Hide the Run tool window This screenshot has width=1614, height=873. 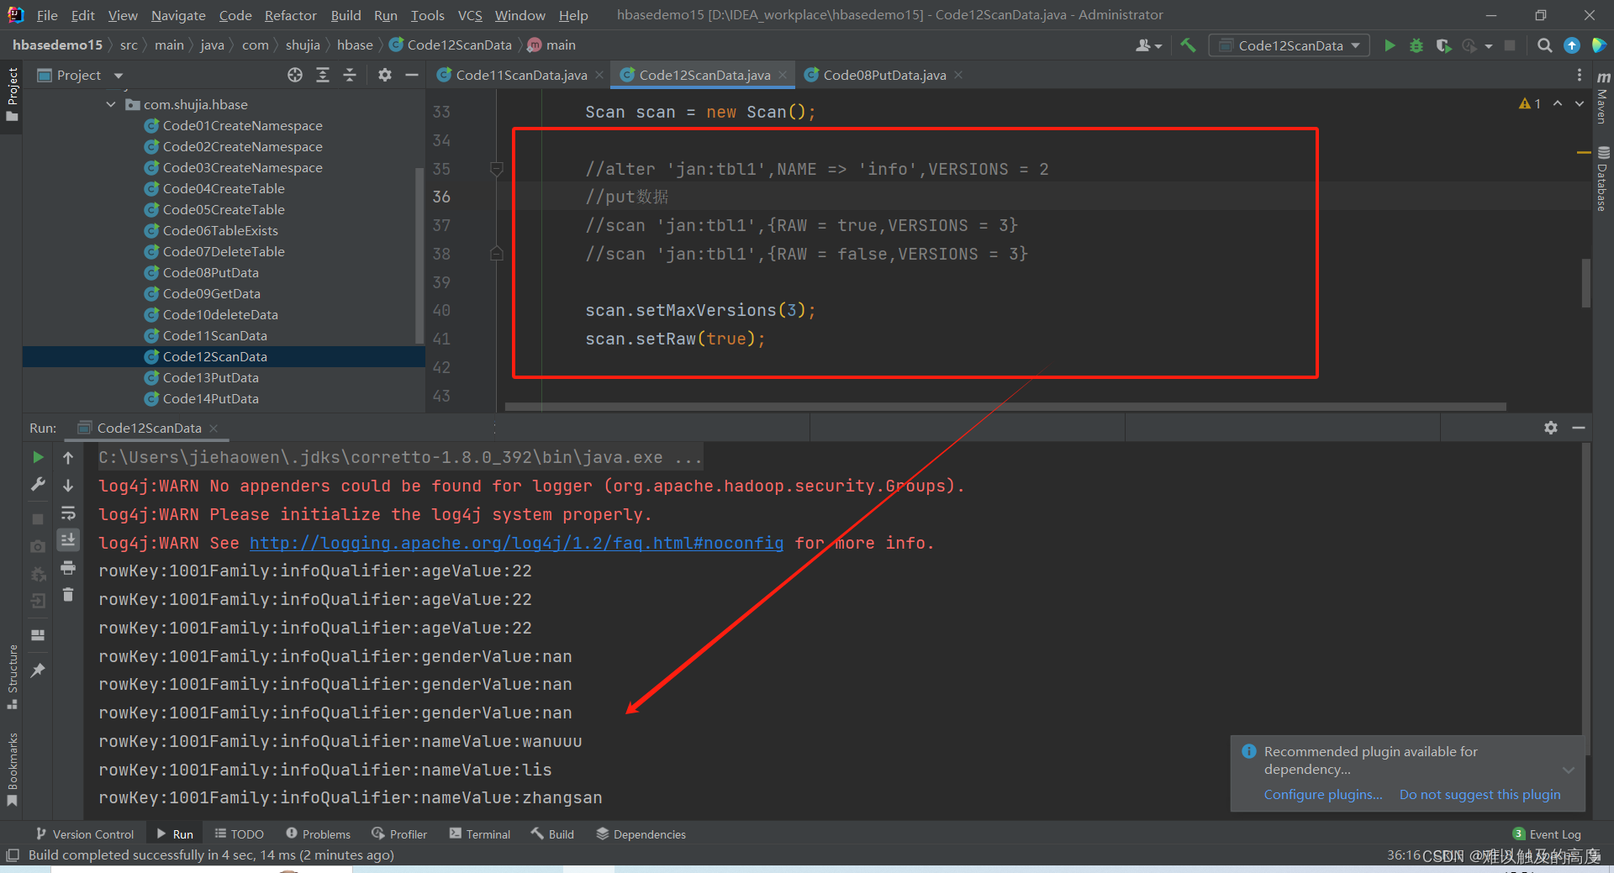1579,428
